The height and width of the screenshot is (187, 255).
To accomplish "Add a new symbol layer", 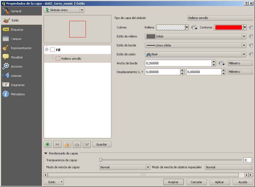I will tap(48, 144).
